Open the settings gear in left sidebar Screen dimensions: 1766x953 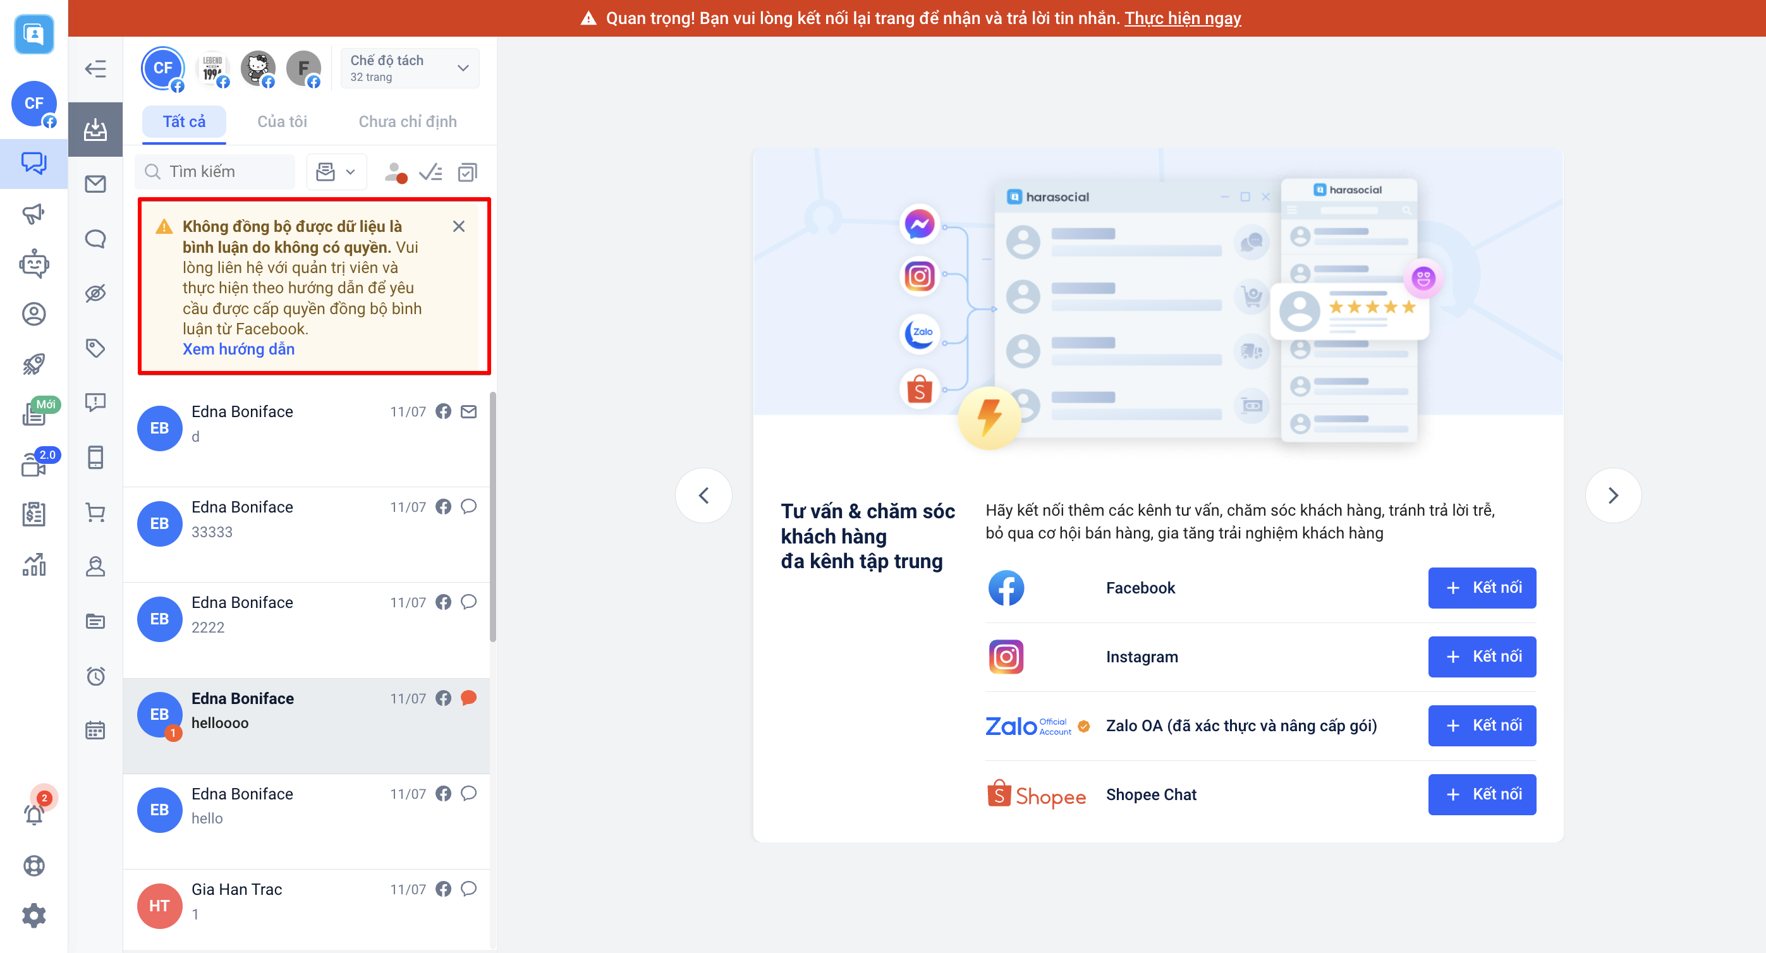(33, 914)
